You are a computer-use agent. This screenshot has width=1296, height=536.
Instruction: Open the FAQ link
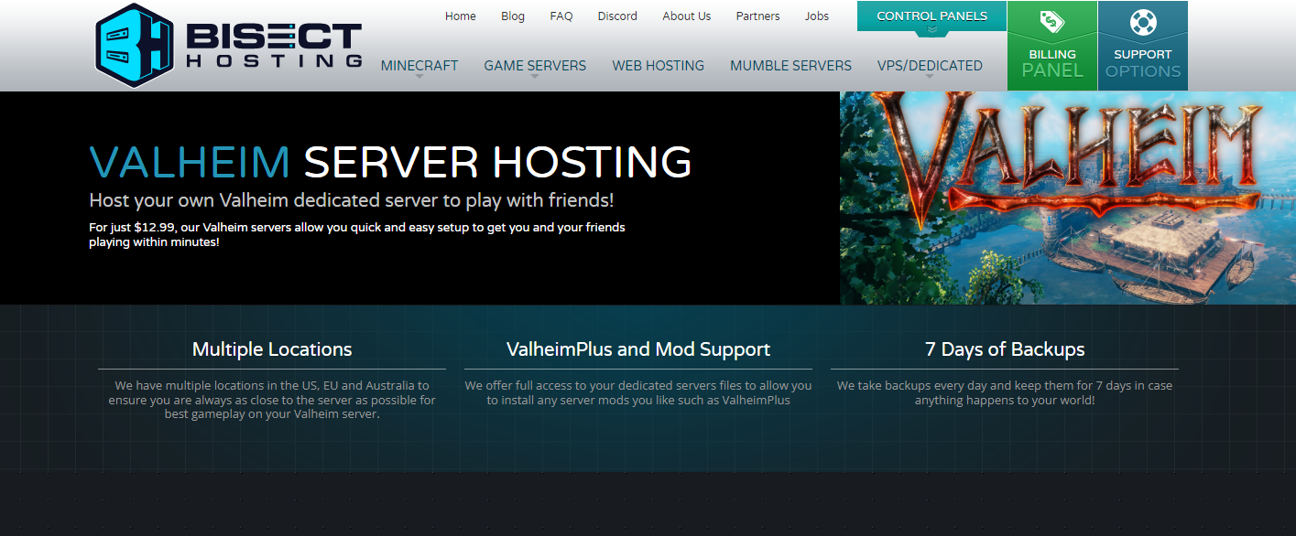[x=561, y=16]
